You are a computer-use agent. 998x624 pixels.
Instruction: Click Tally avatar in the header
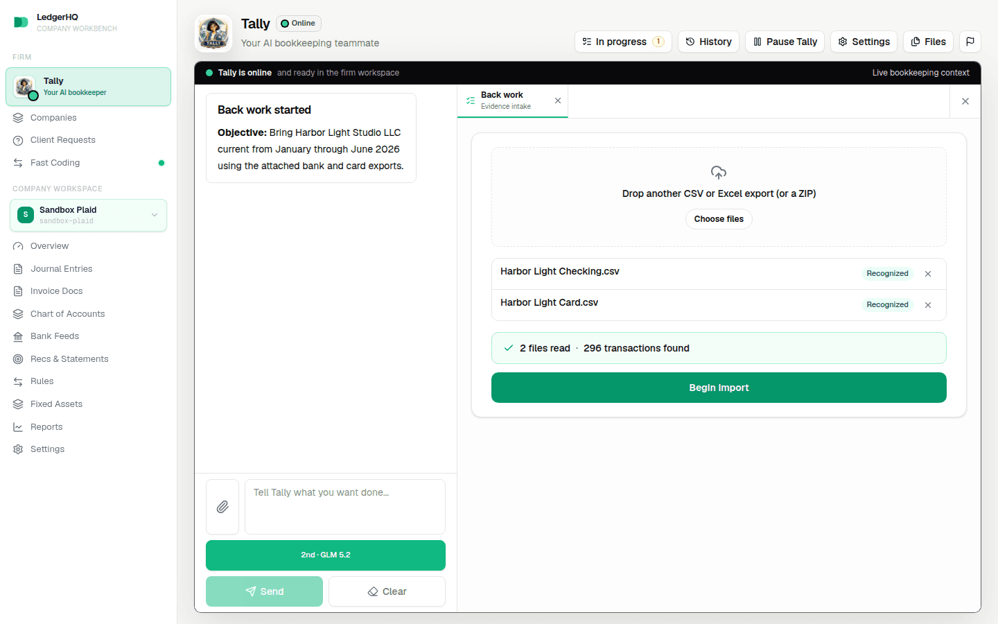[x=213, y=33]
